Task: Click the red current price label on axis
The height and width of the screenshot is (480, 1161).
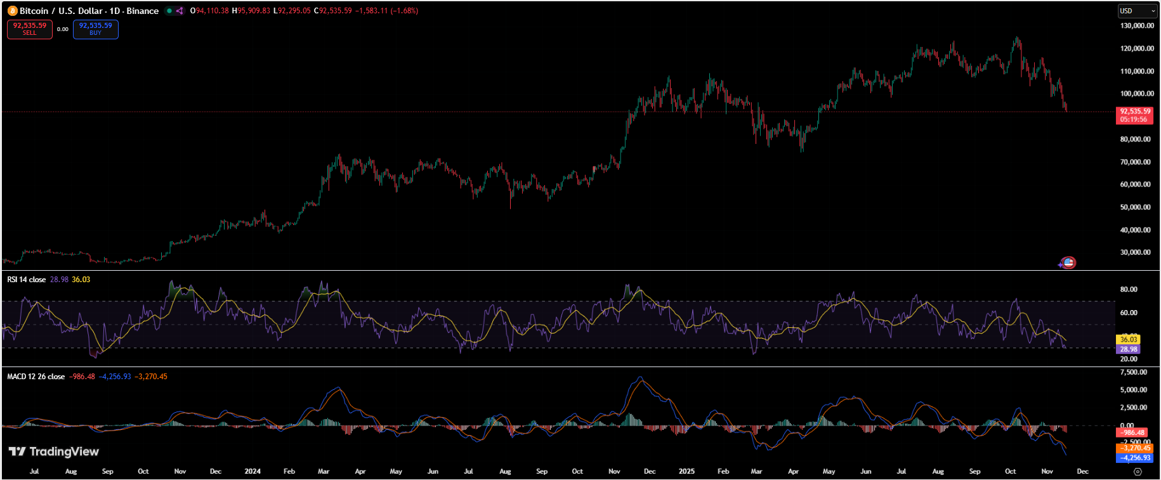Action: [x=1134, y=115]
